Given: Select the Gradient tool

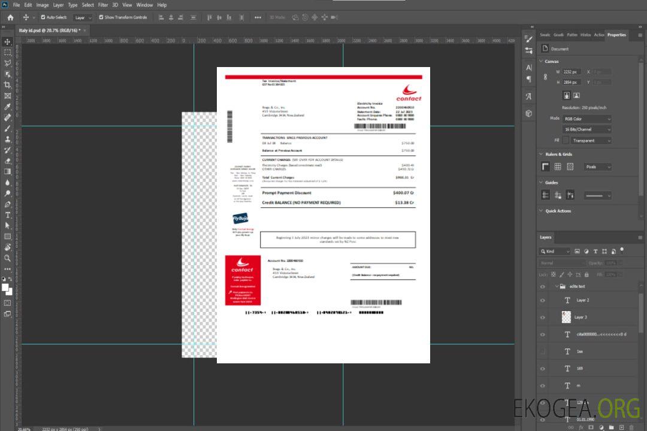Looking at the screenshot, I should click(7, 171).
